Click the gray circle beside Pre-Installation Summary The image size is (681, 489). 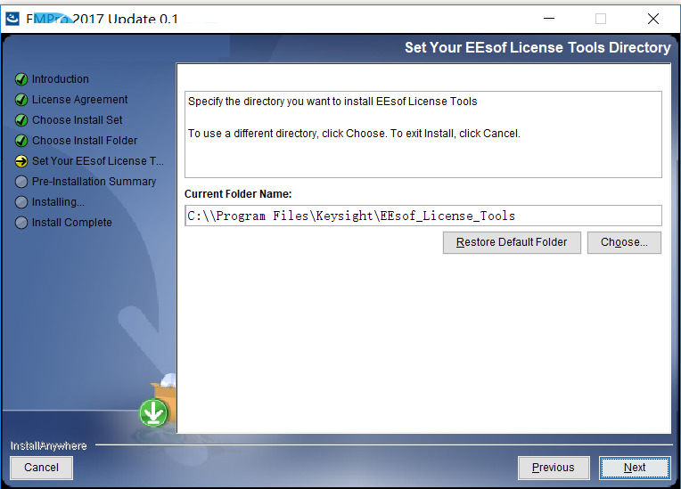pos(21,182)
